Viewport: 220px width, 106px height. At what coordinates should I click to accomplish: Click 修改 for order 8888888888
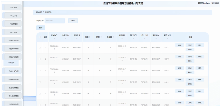tap(200, 45)
